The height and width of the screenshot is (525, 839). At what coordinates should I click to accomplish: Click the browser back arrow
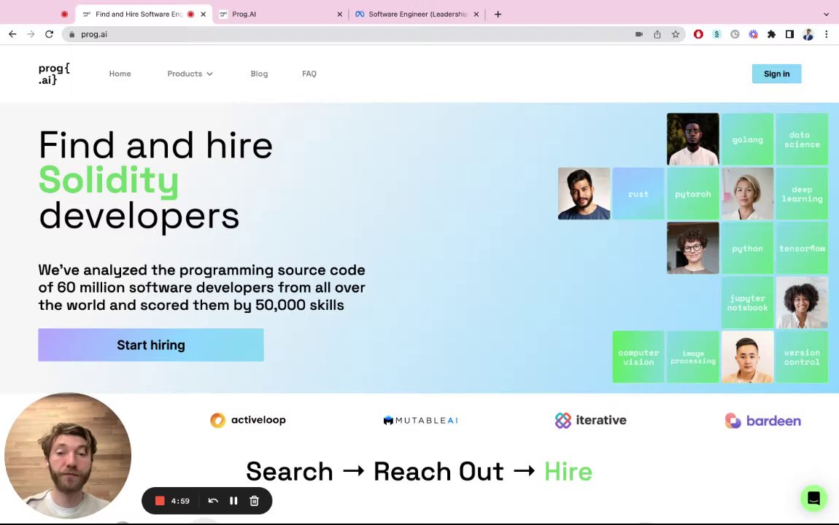(12, 34)
